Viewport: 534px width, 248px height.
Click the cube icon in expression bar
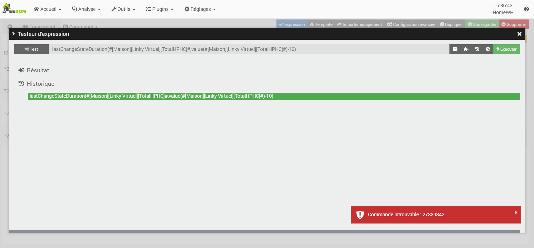tap(488, 49)
